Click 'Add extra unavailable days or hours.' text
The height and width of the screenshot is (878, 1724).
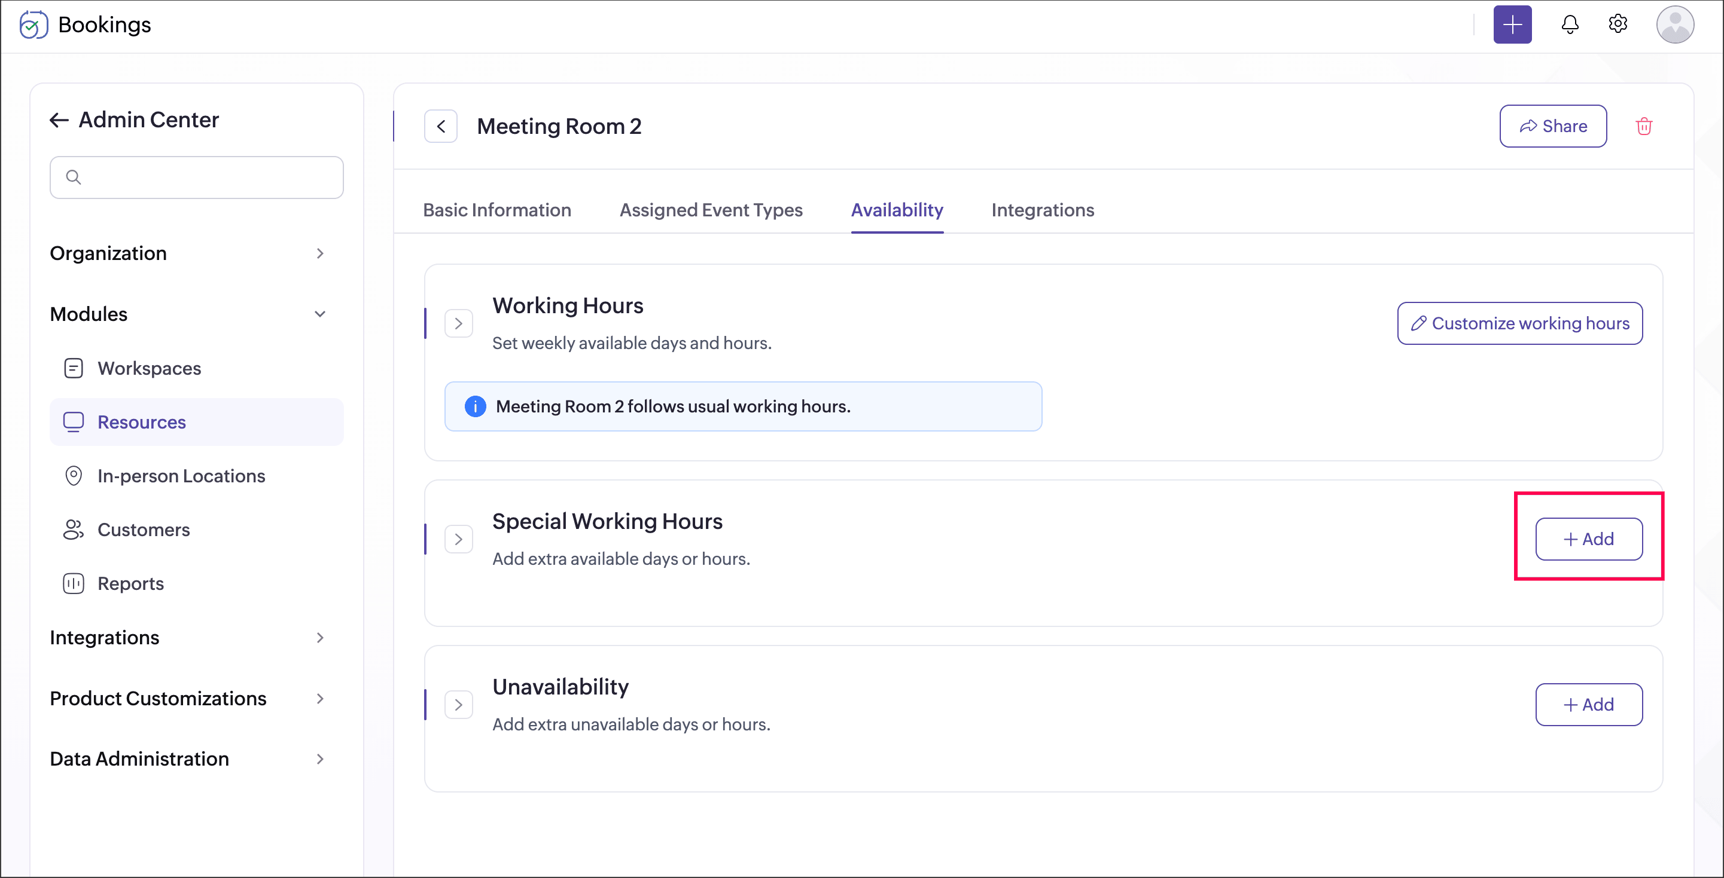point(631,725)
